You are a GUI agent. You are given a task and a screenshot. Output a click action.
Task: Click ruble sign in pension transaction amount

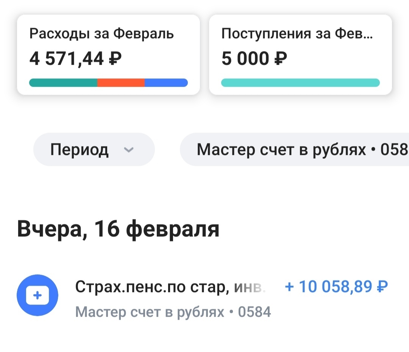tap(382, 287)
